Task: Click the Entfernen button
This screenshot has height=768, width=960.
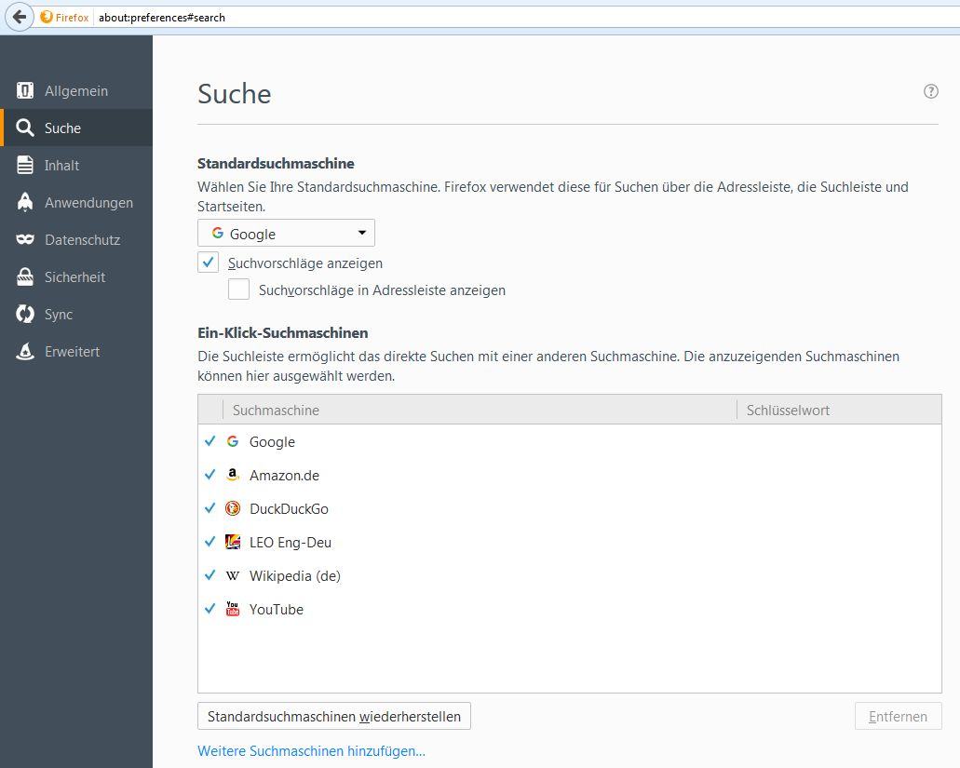Action: tap(899, 716)
